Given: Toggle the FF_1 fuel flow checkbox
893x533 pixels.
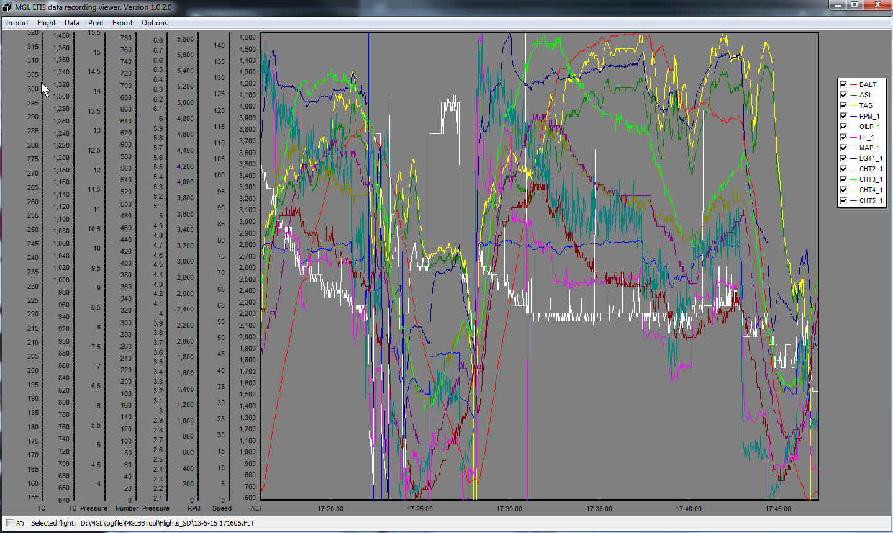Looking at the screenshot, I should [x=843, y=137].
